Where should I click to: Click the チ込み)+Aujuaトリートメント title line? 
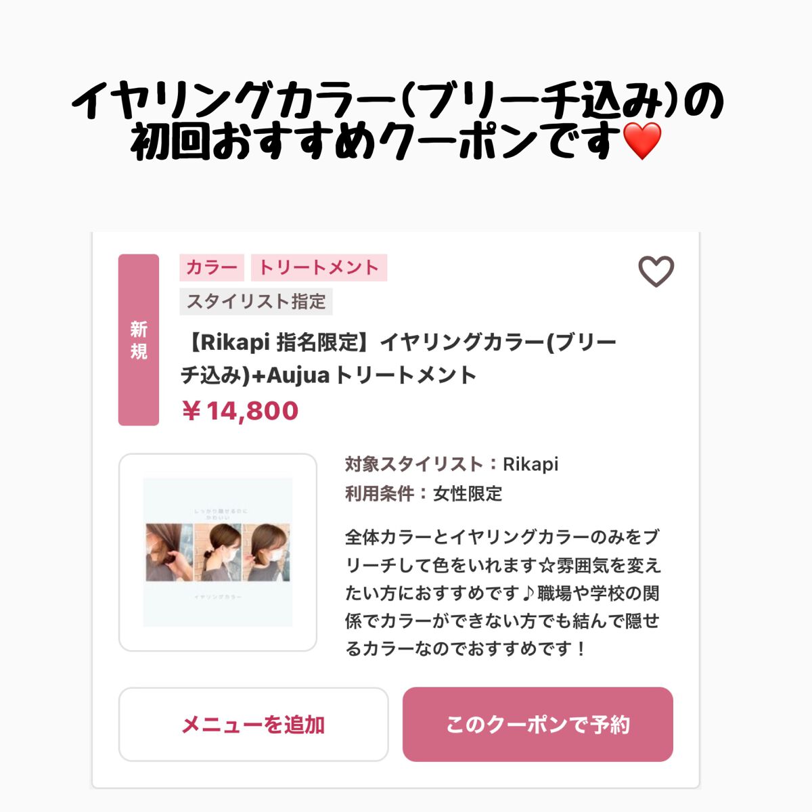click(x=329, y=375)
